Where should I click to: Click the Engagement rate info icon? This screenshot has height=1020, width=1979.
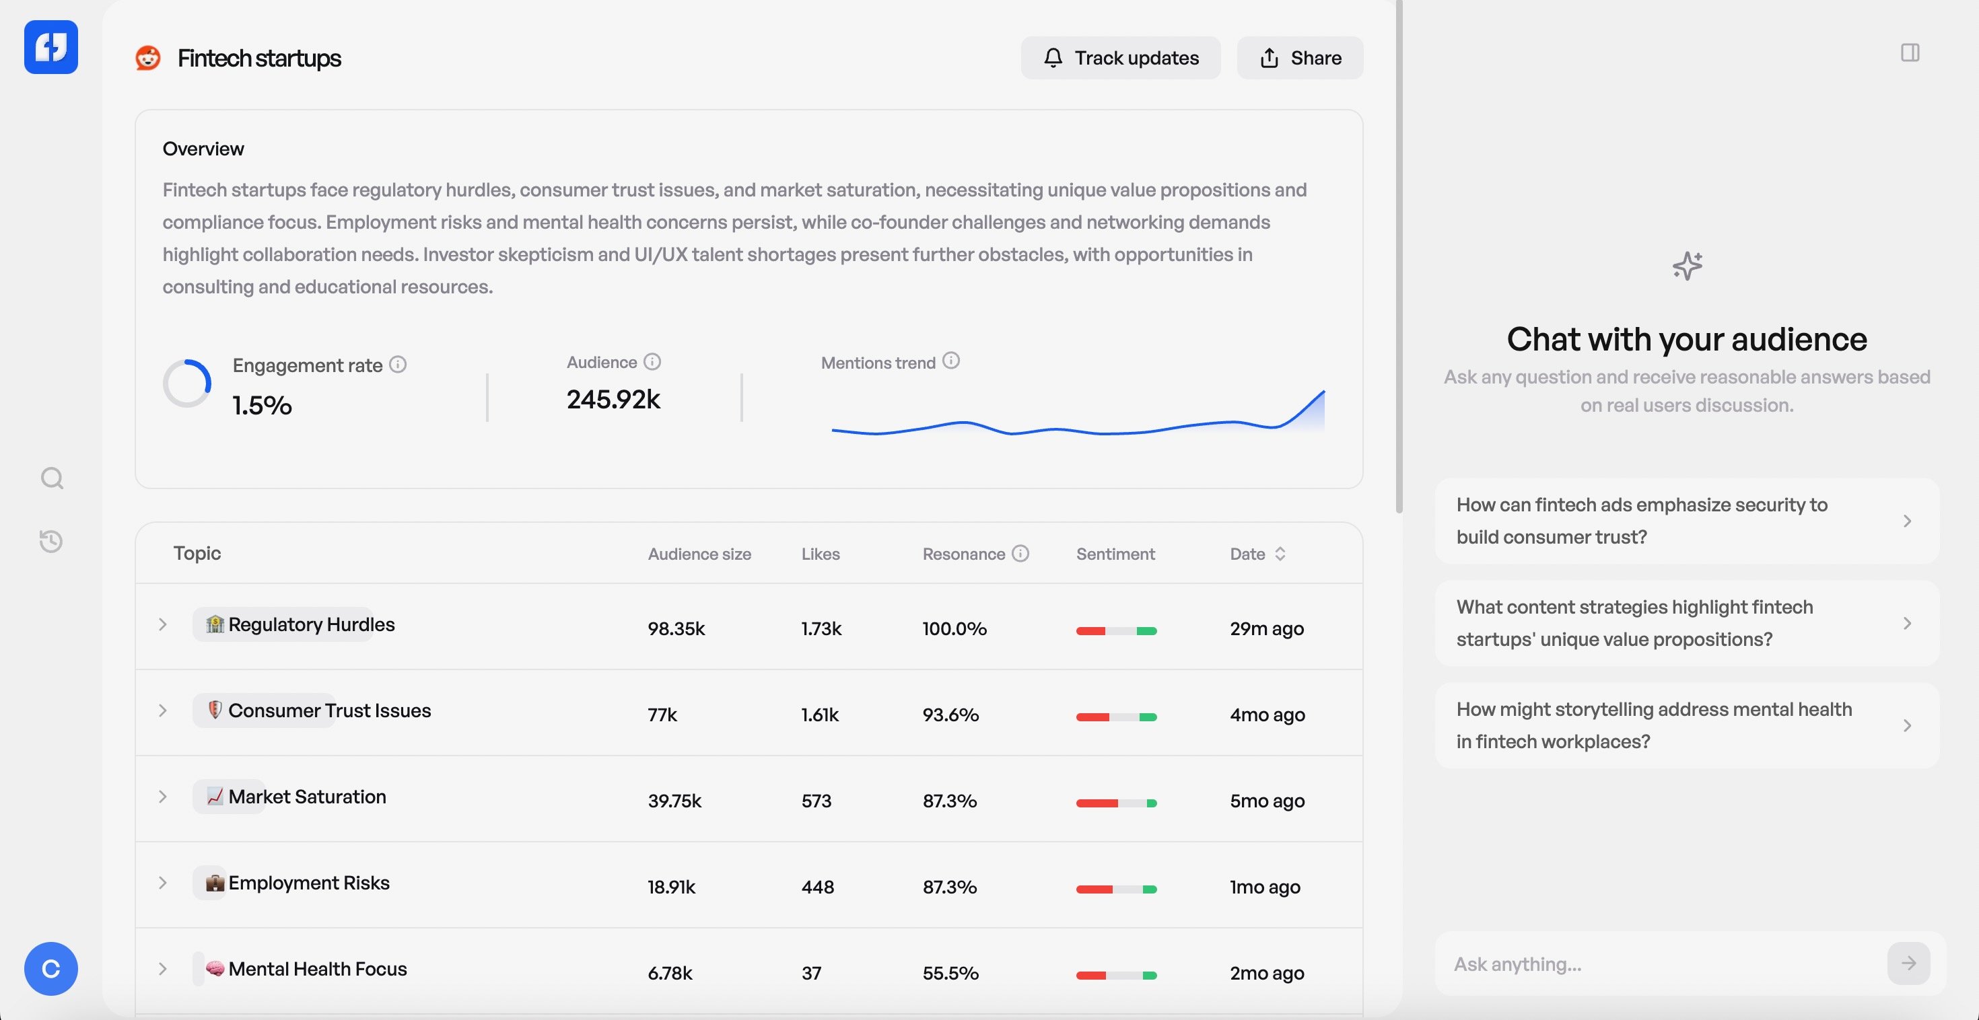397,364
